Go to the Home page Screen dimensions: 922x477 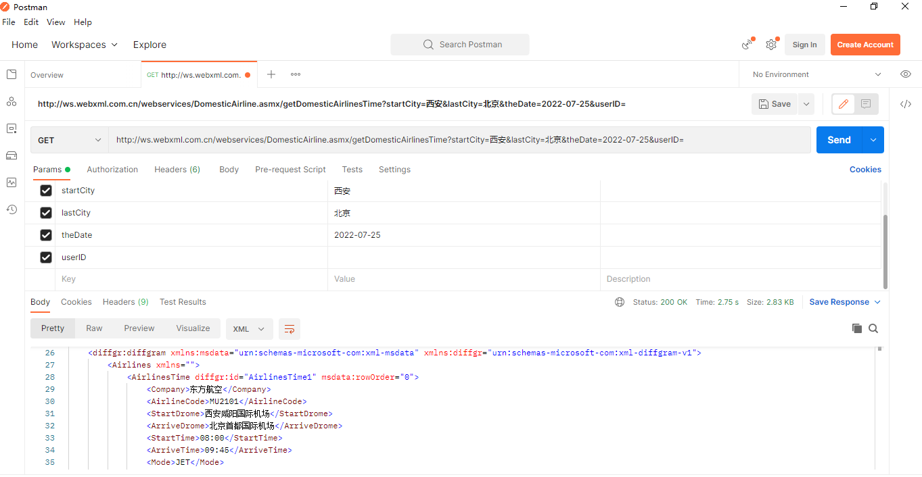(x=24, y=45)
